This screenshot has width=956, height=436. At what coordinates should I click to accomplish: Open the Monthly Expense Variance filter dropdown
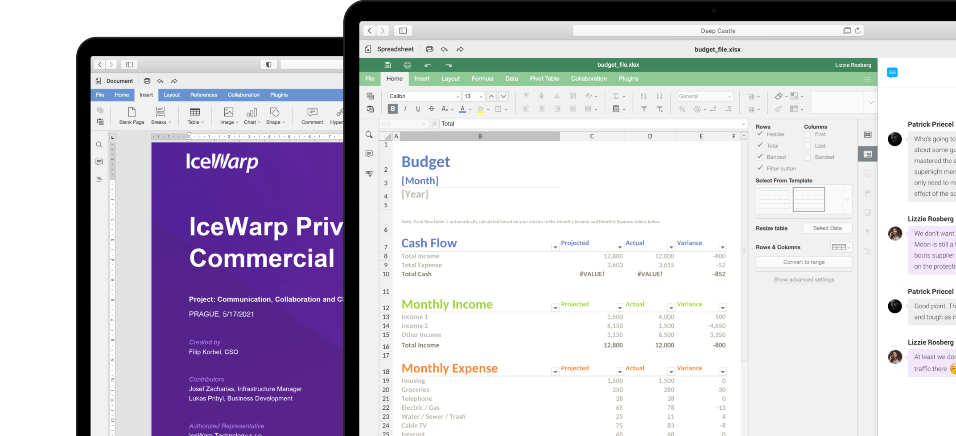click(x=723, y=372)
